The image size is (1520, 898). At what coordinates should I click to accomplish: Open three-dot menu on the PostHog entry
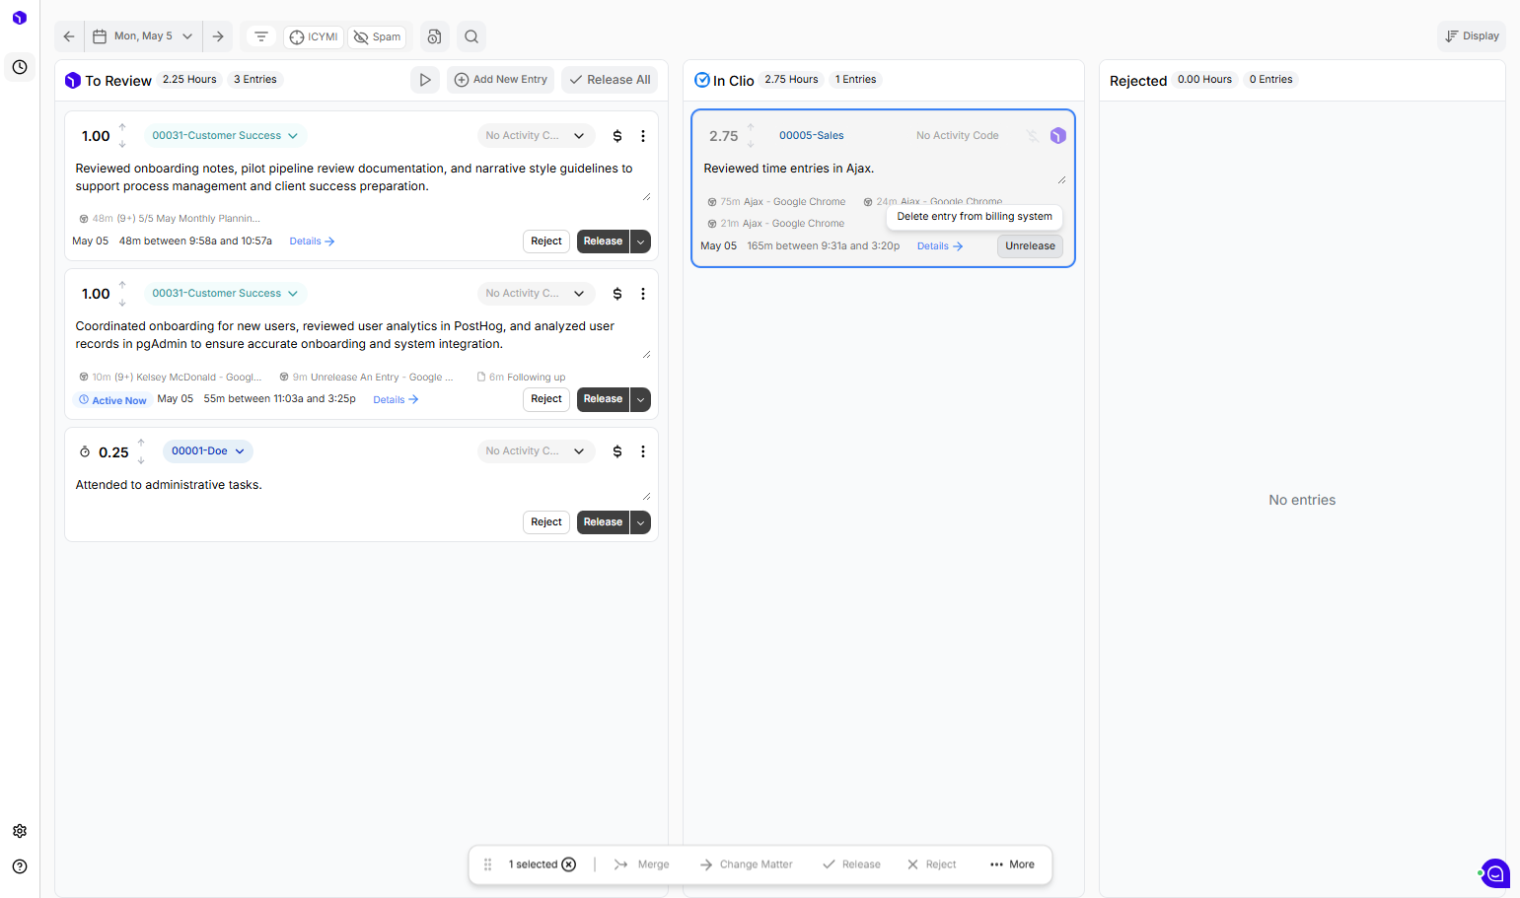643,294
